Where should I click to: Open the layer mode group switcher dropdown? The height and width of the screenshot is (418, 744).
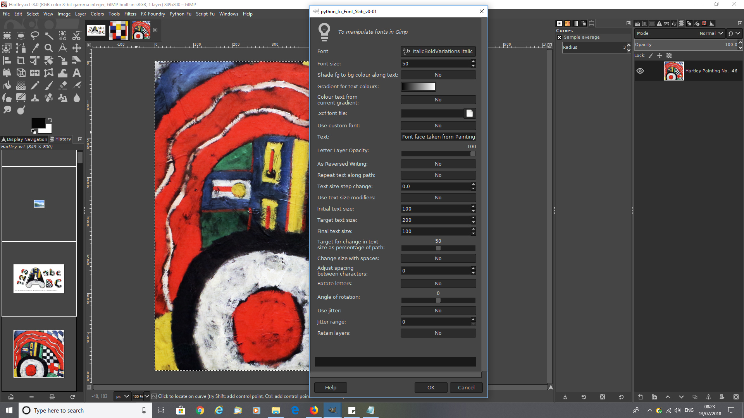(734, 33)
